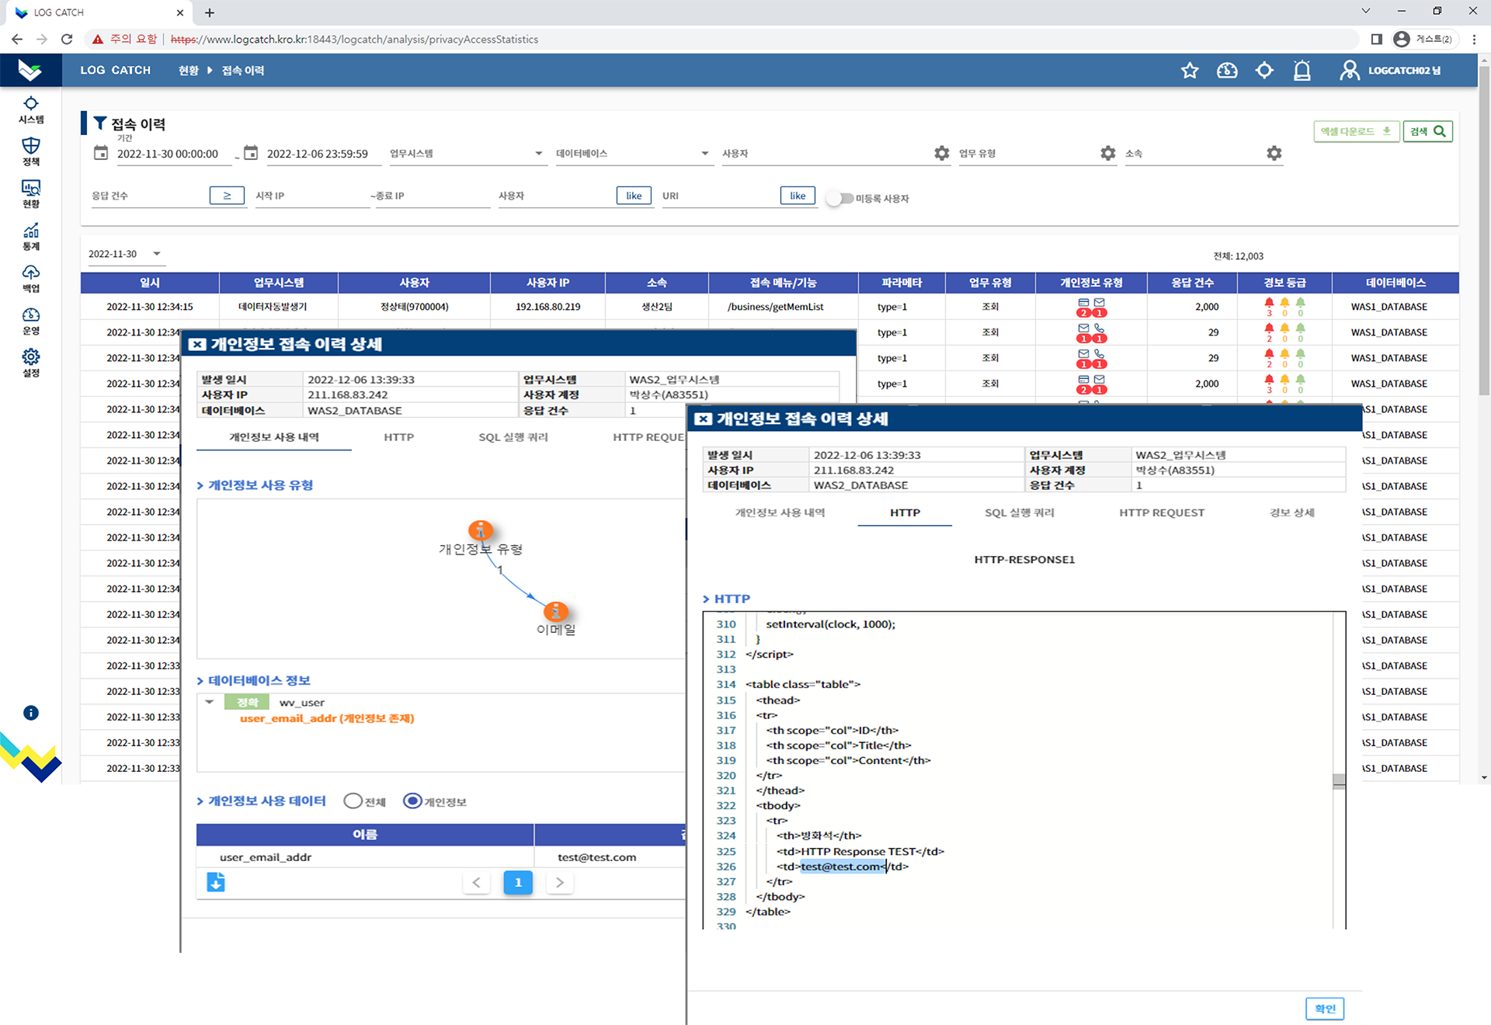Open the 시스템 sidebar menu
Image resolution: width=1491 pixels, height=1025 pixels.
coord(31,109)
